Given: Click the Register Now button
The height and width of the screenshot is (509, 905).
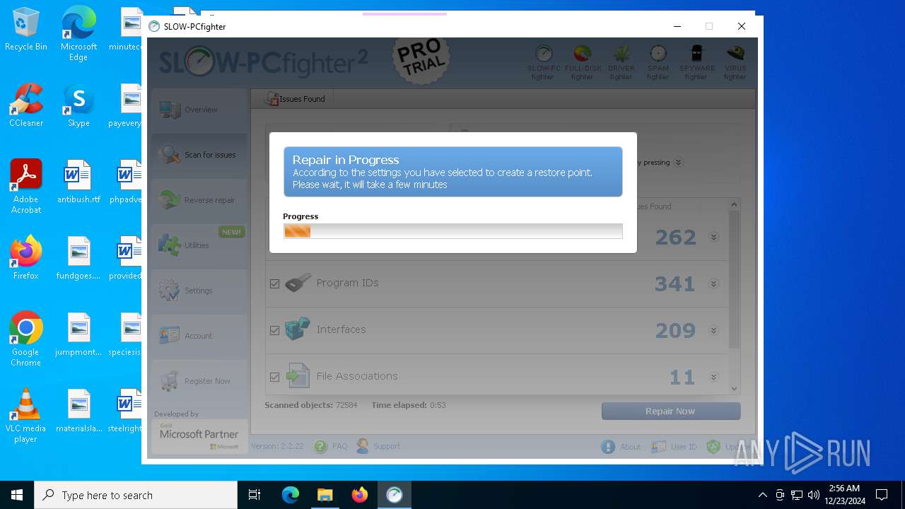Looking at the screenshot, I should (x=199, y=381).
